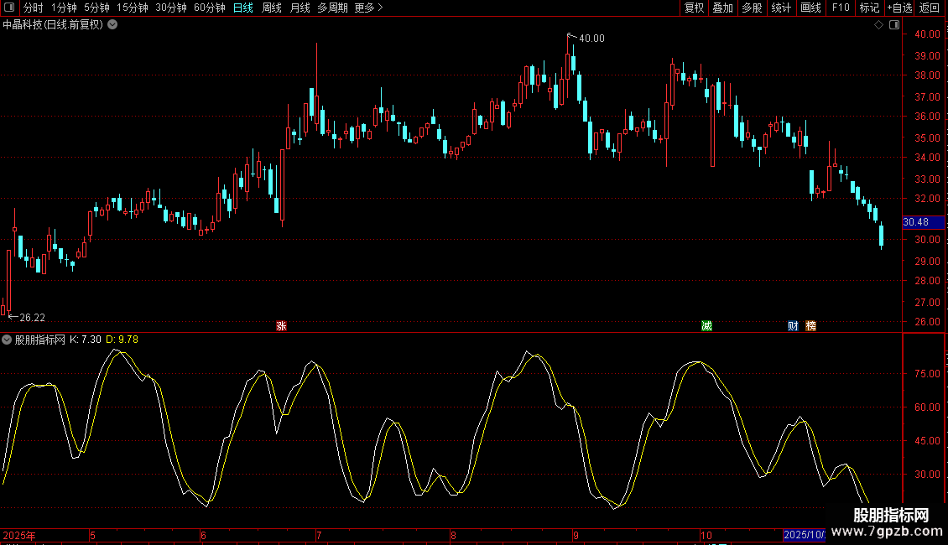Click the 返回 back button
Screen dimensions: 948x545
[x=930, y=8]
